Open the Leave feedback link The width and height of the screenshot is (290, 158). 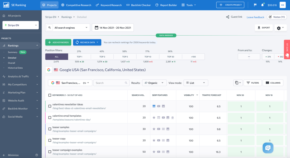(x=255, y=17)
